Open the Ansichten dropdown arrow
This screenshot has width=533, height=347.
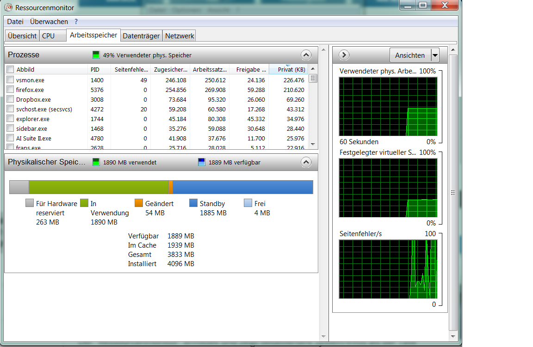(435, 55)
